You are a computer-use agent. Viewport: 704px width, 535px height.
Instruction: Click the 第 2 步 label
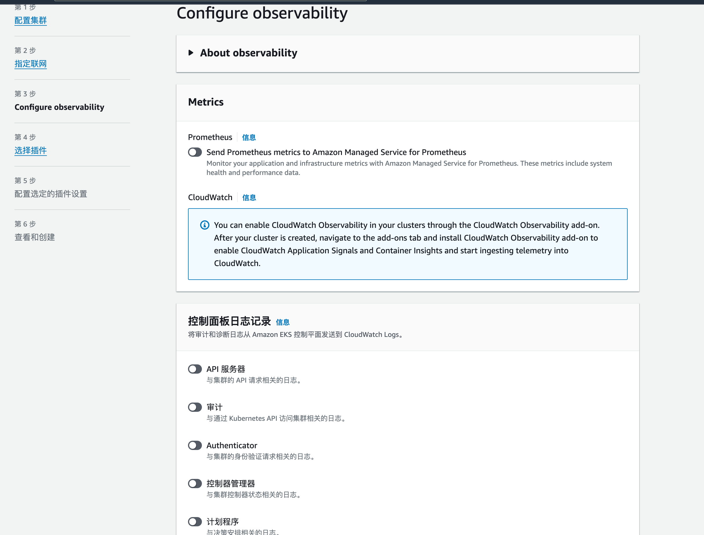coord(25,50)
